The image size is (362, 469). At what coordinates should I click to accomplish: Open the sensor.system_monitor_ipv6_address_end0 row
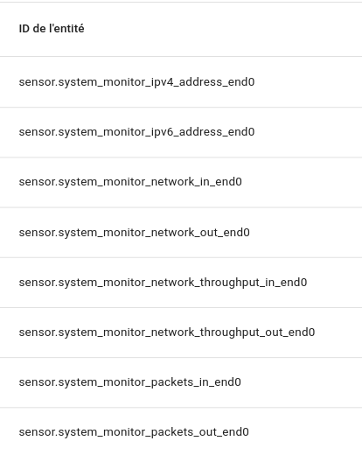[181, 132]
